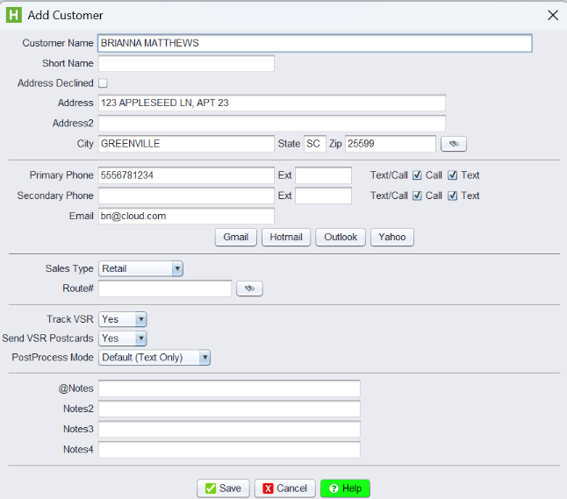Uncheck Primary Phone Call checkbox
The width and height of the screenshot is (567, 499).
point(418,175)
